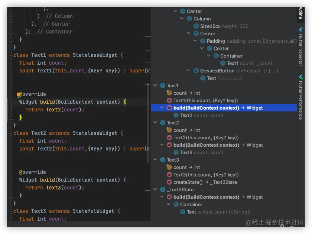The height and width of the screenshot is (234, 312).
Task: Click the Text3 class icon
Action: pos(163,160)
